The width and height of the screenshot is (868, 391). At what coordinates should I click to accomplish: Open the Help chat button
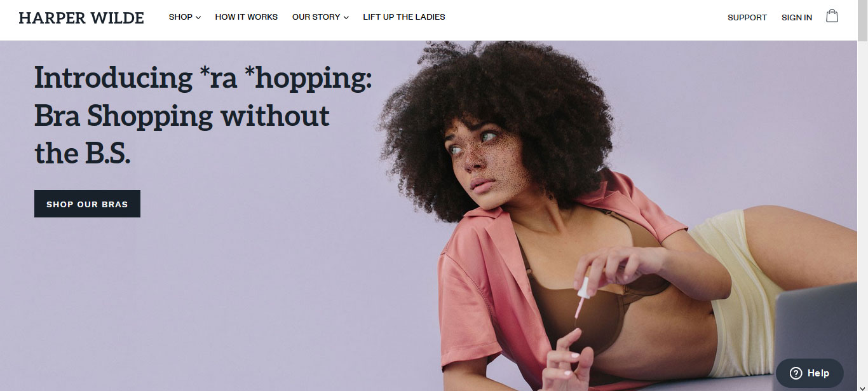(810, 373)
